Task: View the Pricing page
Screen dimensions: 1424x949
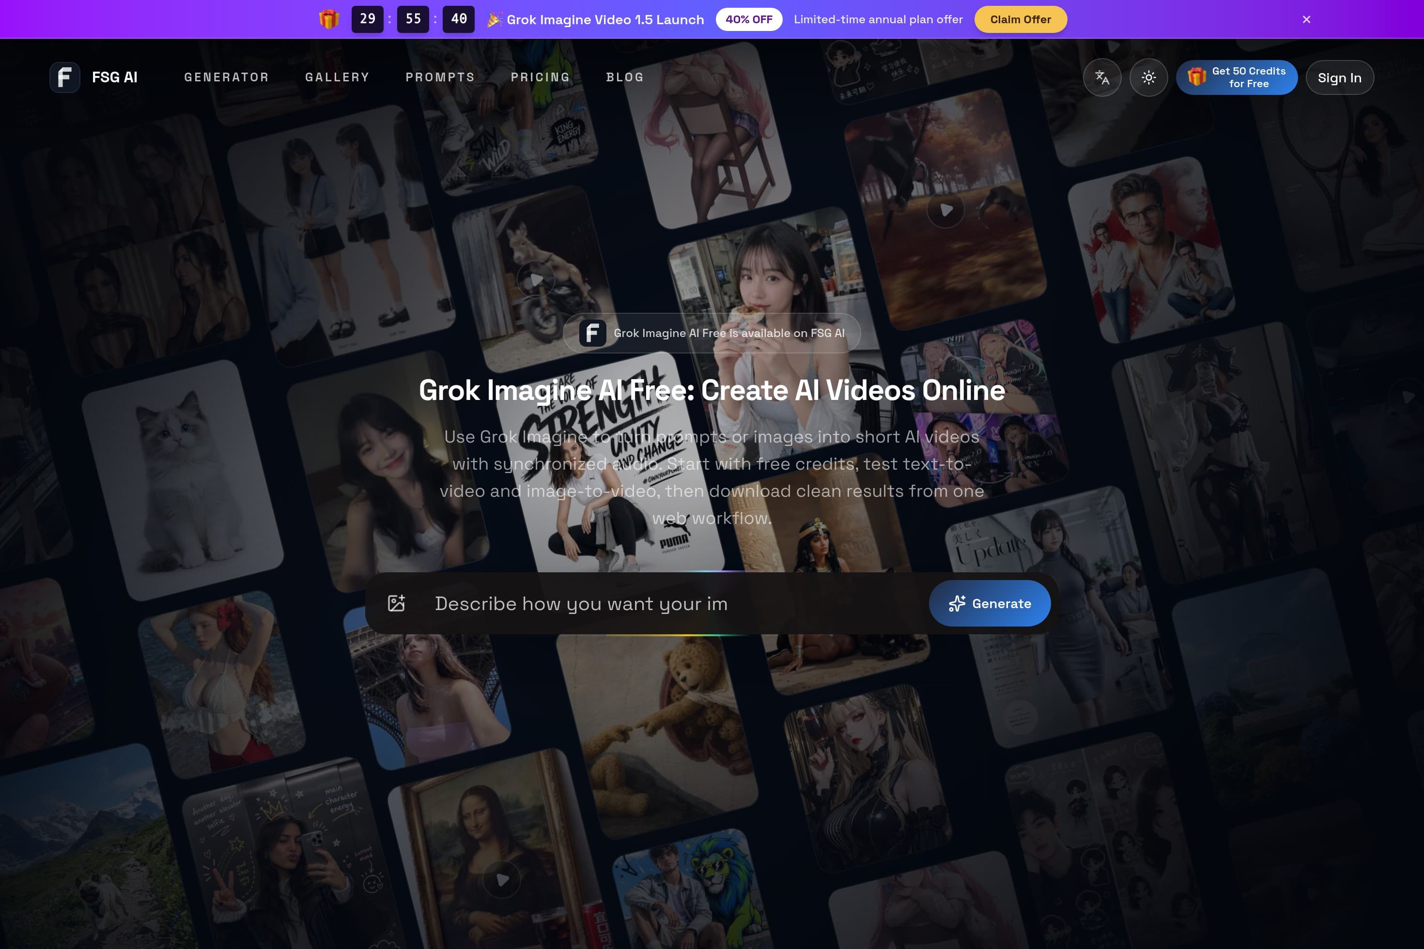Action: click(540, 77)
